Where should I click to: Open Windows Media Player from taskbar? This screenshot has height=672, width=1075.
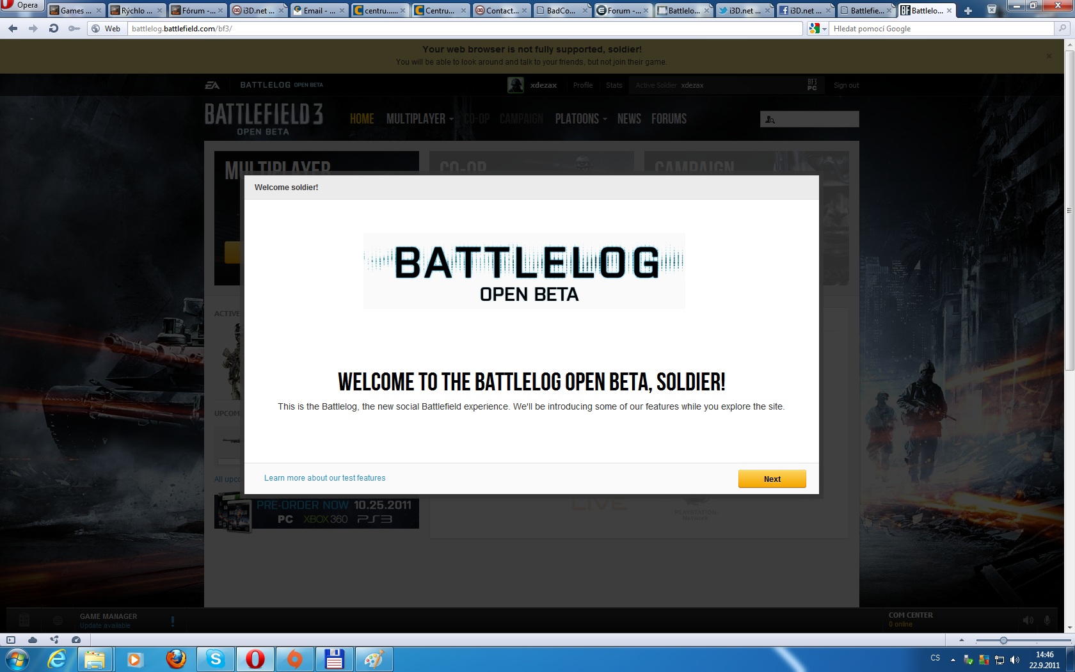134,659
